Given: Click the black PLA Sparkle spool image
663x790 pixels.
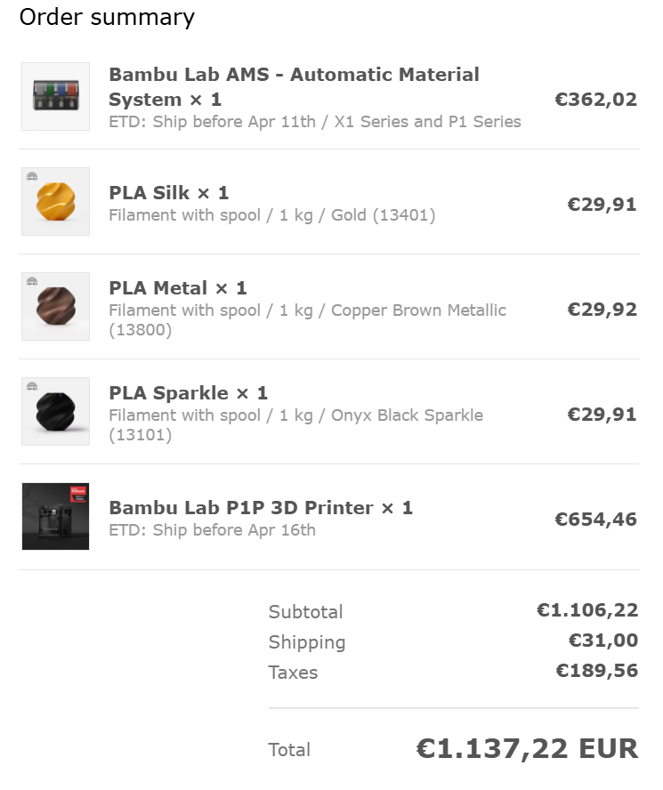Looking at the screenshot, I should tap(55, 413).
